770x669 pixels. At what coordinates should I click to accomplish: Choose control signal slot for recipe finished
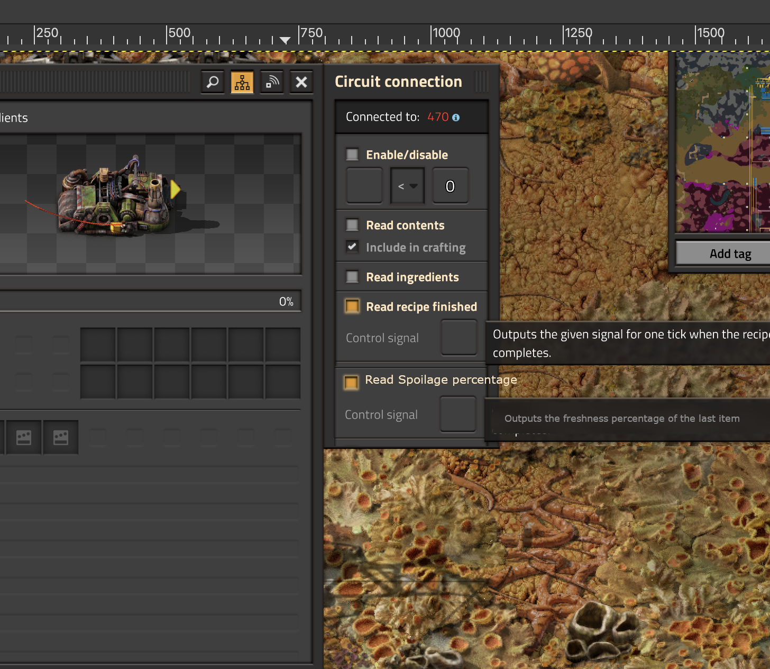tap(459, 338)
